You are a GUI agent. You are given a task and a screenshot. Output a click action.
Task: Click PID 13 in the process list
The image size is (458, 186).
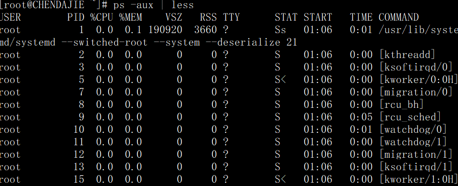(78, 167)
